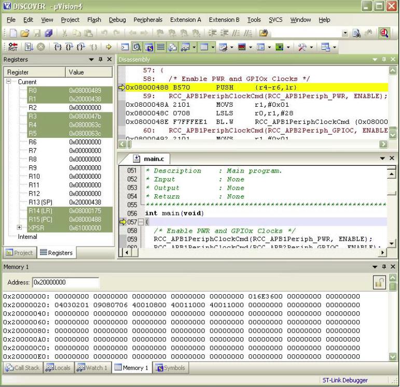Show next statement yellow arrow icon

pos(109,47)
